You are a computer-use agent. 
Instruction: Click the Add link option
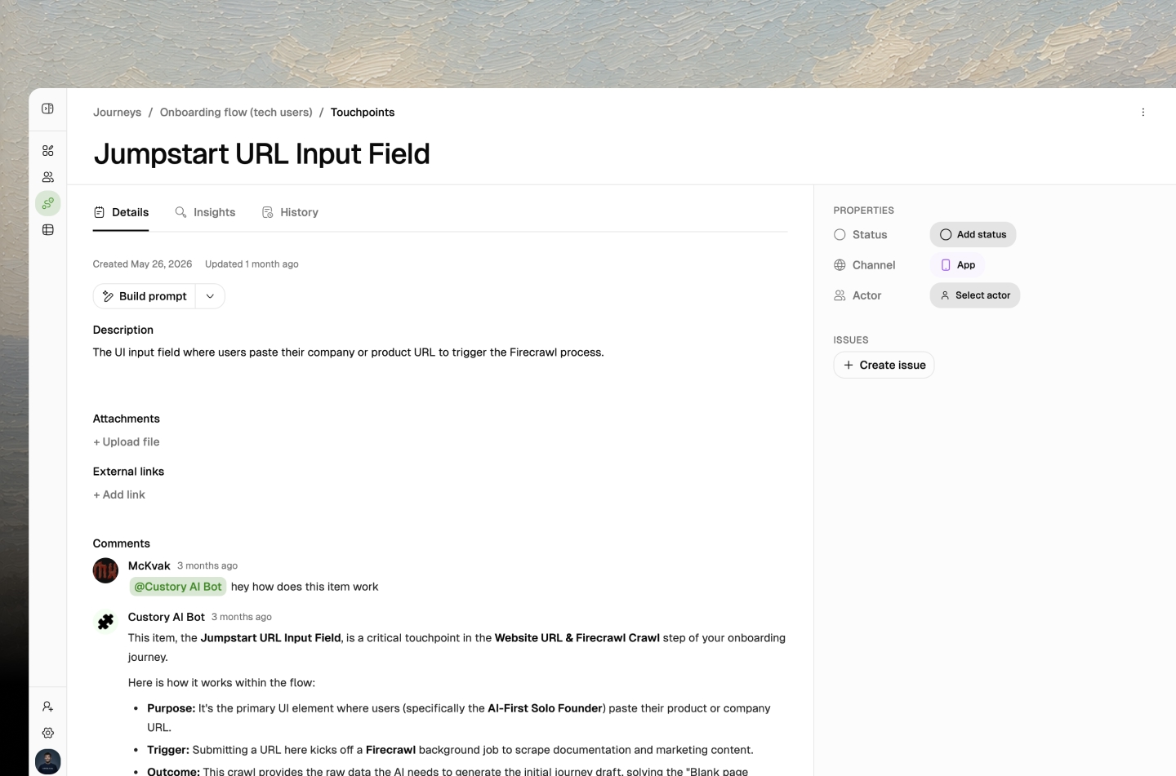coord(119,494)
